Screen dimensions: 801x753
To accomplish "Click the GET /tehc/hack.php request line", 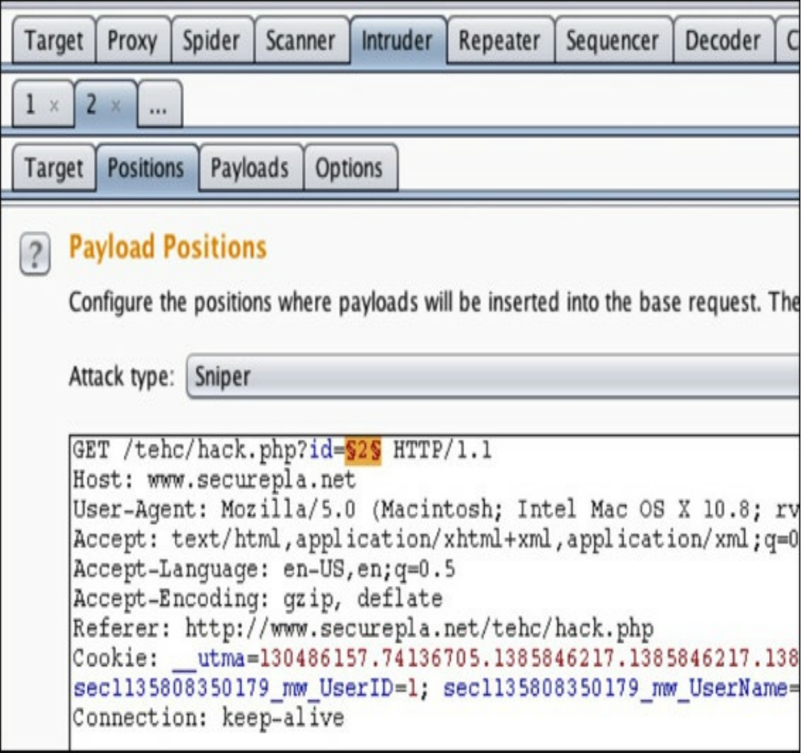I will click(283, 451).
